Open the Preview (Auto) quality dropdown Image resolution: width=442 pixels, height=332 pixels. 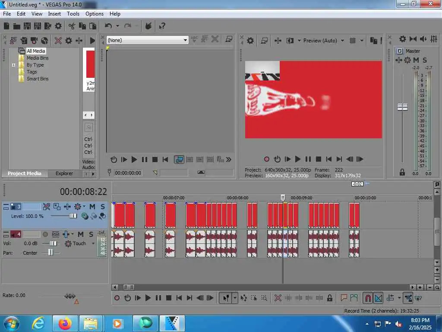[342, 41]
